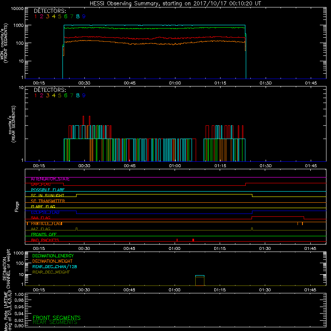Click 00:30 time tick under rear segments plot
Screen dimensions: 331x331
pyautogui.click(x=84, y=166)
